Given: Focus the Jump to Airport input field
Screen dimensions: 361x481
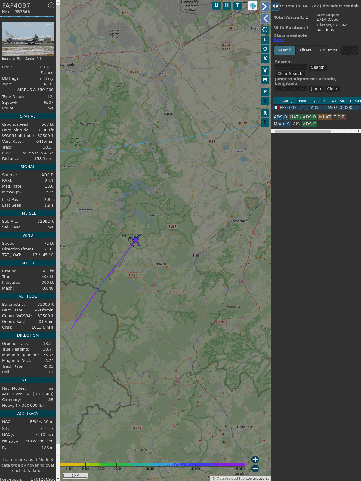Looking at the screenshot, I should pos(291,89).
